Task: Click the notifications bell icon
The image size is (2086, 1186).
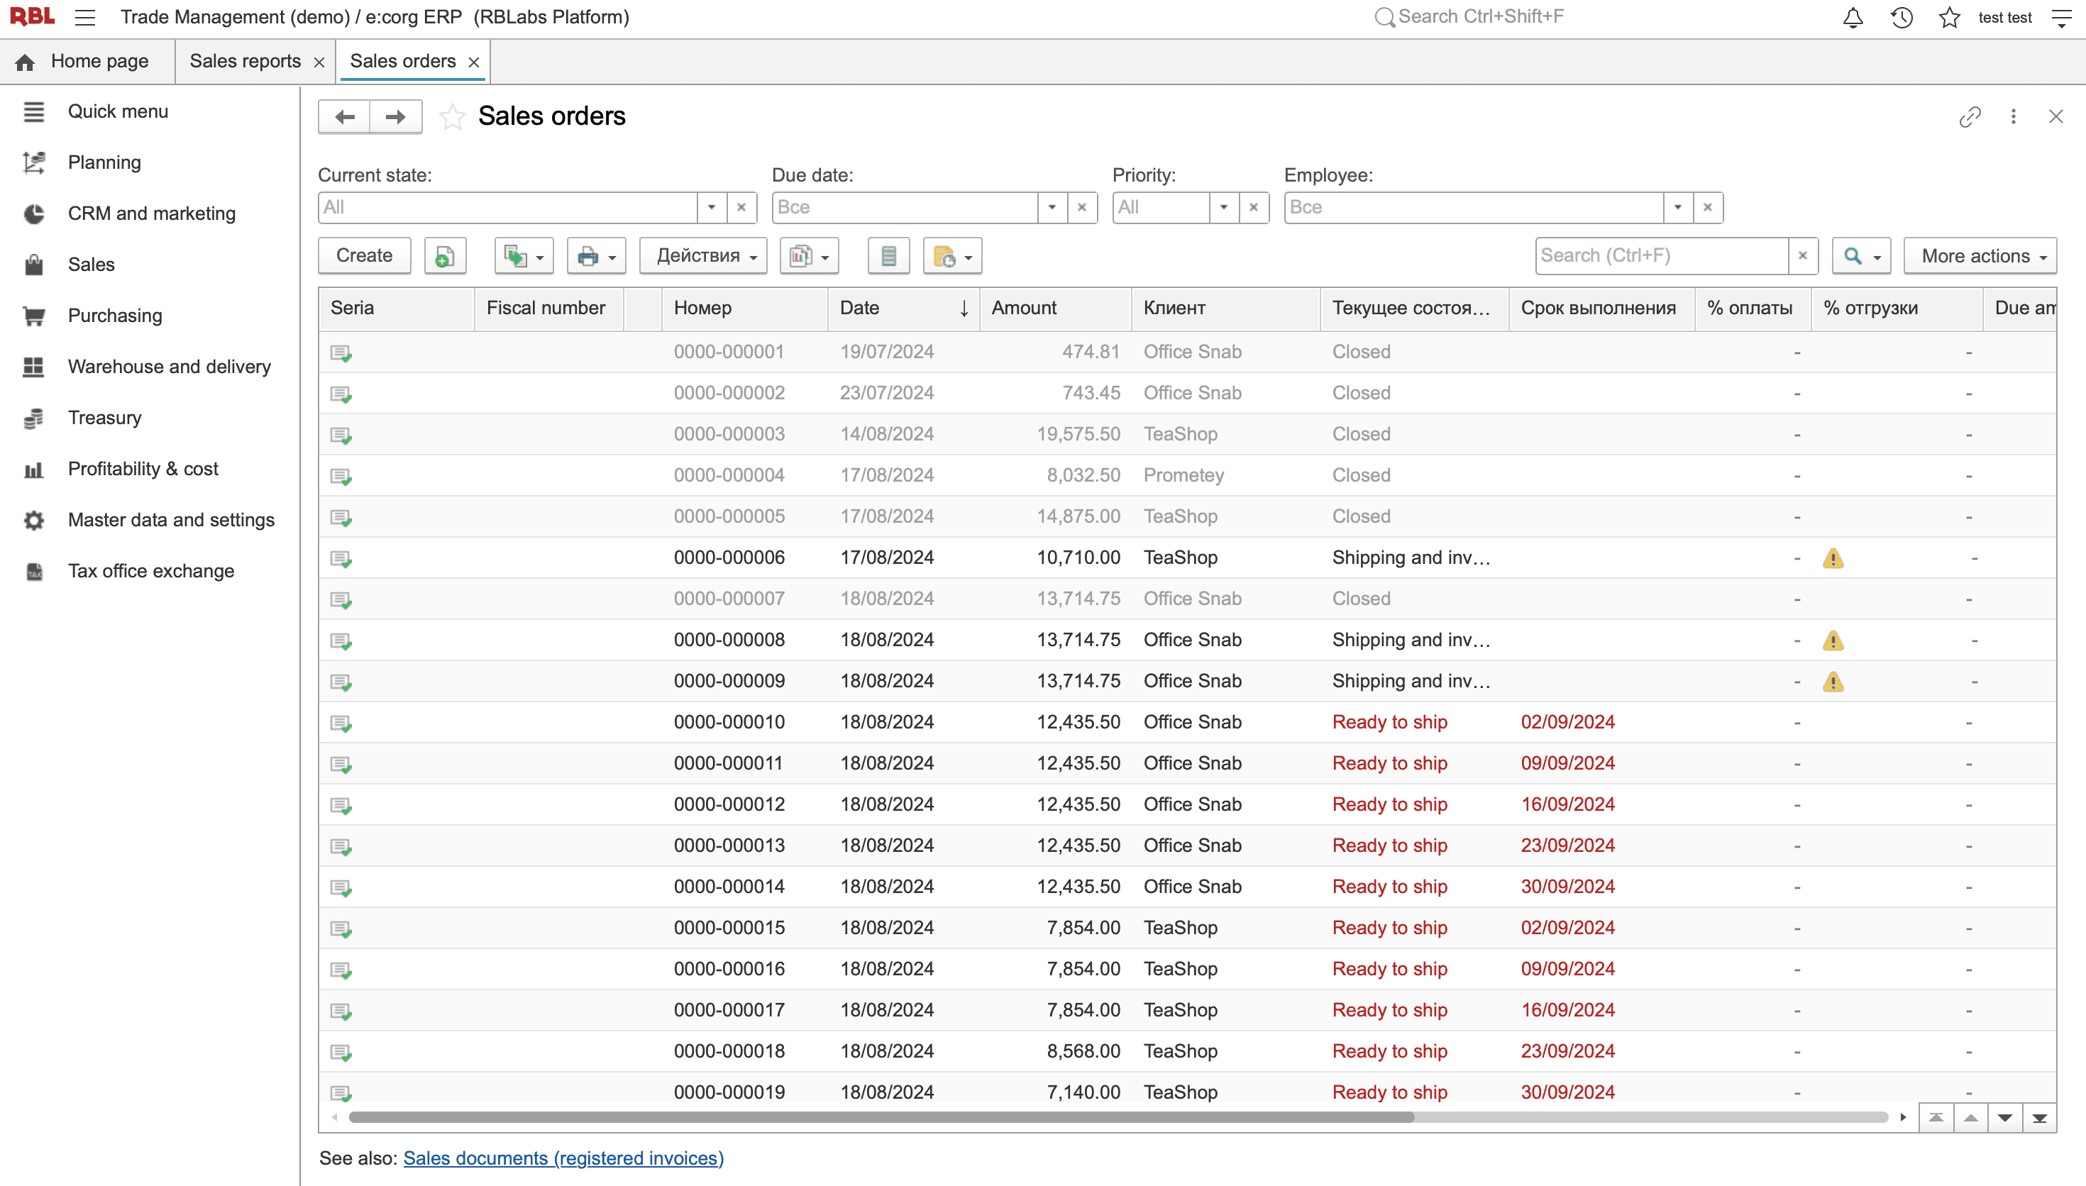Action: [1853, 18]
